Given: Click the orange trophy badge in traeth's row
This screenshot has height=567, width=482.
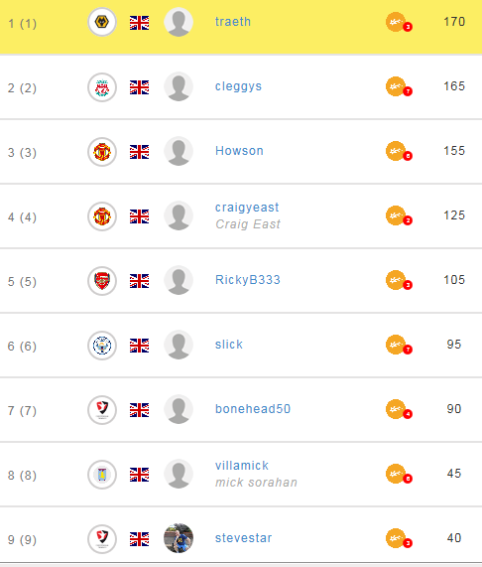Looking at the screenshot, I should click(399, 23).
